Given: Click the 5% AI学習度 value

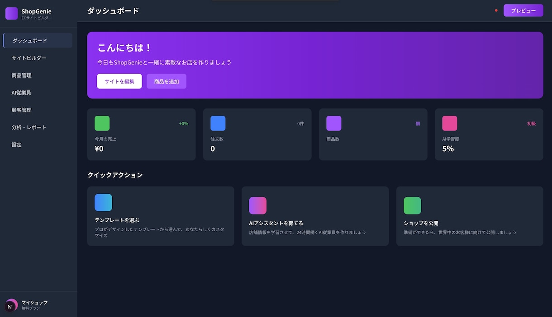Looking at the screenshot, I should coord(448,149).
